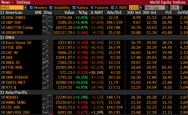Image resolution: width=188 pixels, height=115 pixels.
Task: Toggle the Movers checkbox
Action: [31, 8]
